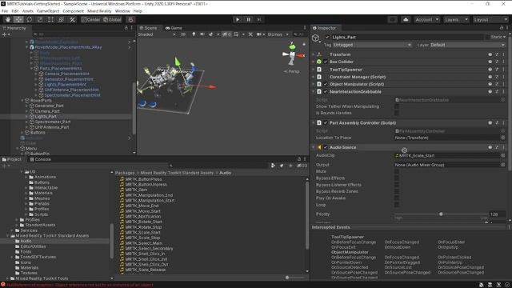
Task: Open Project panel search by label icon
Action: [x=282, y=166]
